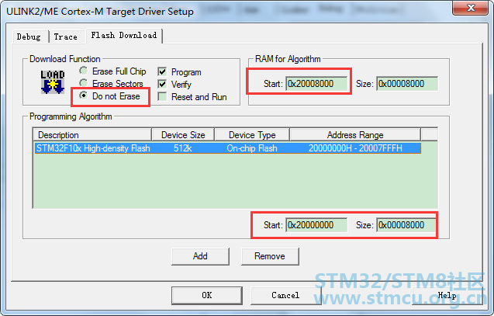
Task: Click the RAM for Algorithm Size field
Action: pos(407,84)
